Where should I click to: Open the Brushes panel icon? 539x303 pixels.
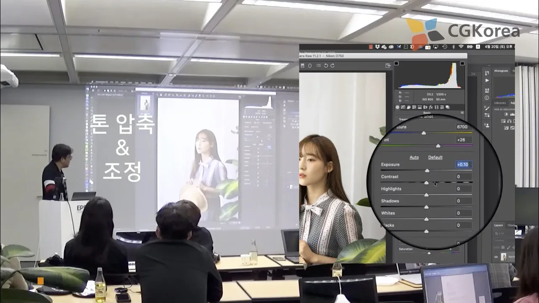pos(487,115)
